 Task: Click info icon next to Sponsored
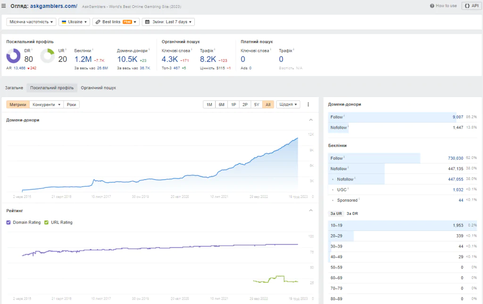(x=359, y=199)
